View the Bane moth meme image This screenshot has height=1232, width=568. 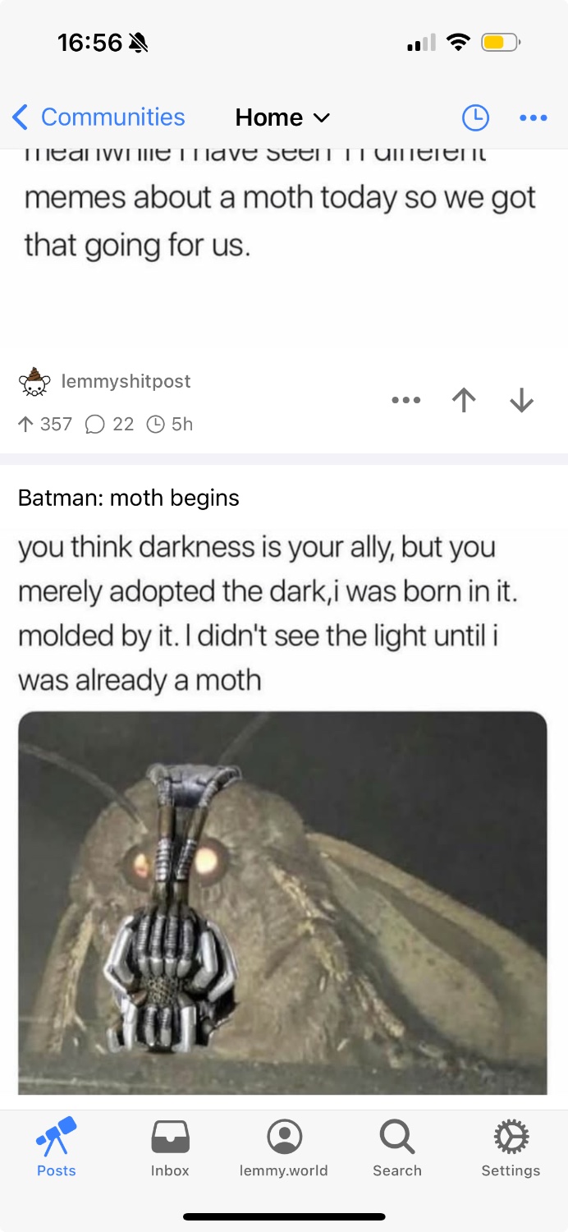pyautogui.click(x=282, y=903)
